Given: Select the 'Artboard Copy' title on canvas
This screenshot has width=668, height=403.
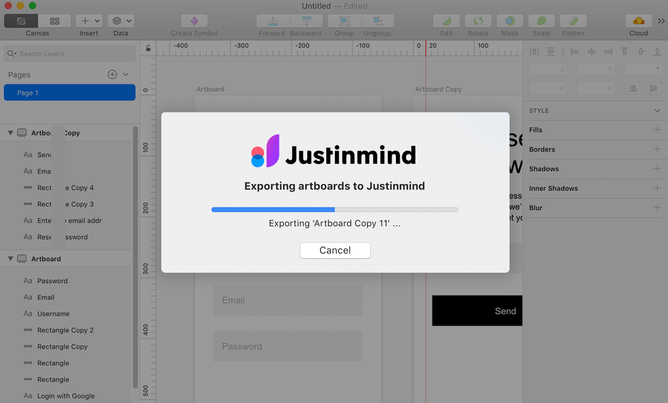Looking at the screenshot, I should (438, 89).
